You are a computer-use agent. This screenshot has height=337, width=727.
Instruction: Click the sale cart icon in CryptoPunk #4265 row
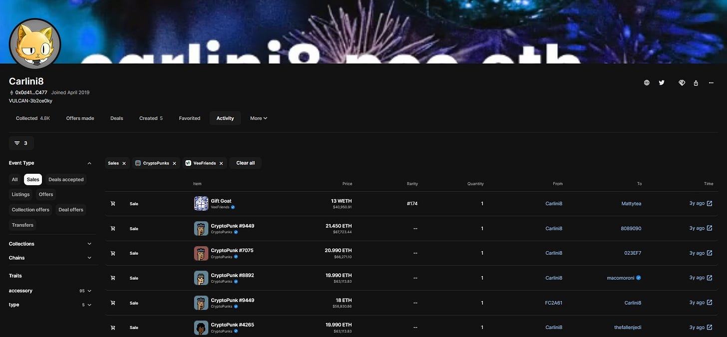pos(113,328)
